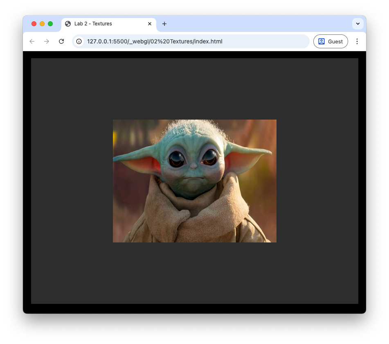Close the window with red button
The image size is (389, 344).
point(34,24)
